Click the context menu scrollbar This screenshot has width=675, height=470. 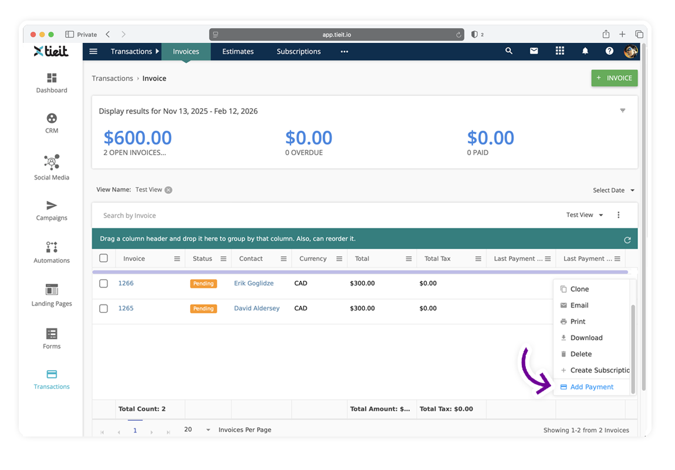(633, 349)
